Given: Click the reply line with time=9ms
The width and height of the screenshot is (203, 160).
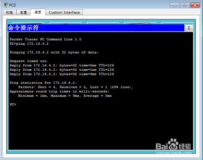Looking at the screenshot, I should 62,74.
